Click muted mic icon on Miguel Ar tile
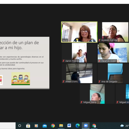129x129 pixels. 117,102
